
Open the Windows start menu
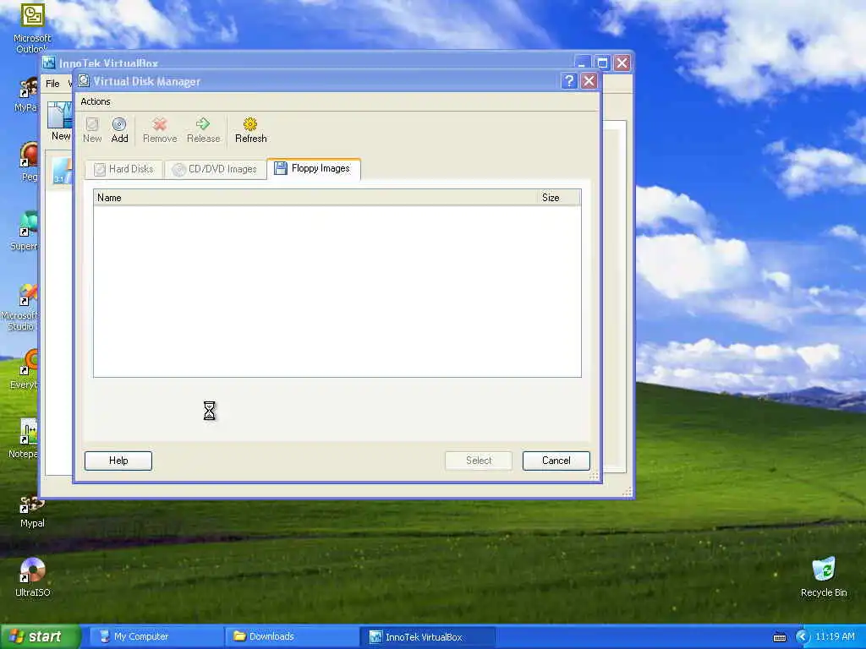[x=40, y=637]
